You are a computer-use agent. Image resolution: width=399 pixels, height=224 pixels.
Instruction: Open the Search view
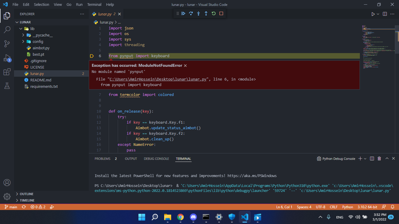tap(7, 29)
